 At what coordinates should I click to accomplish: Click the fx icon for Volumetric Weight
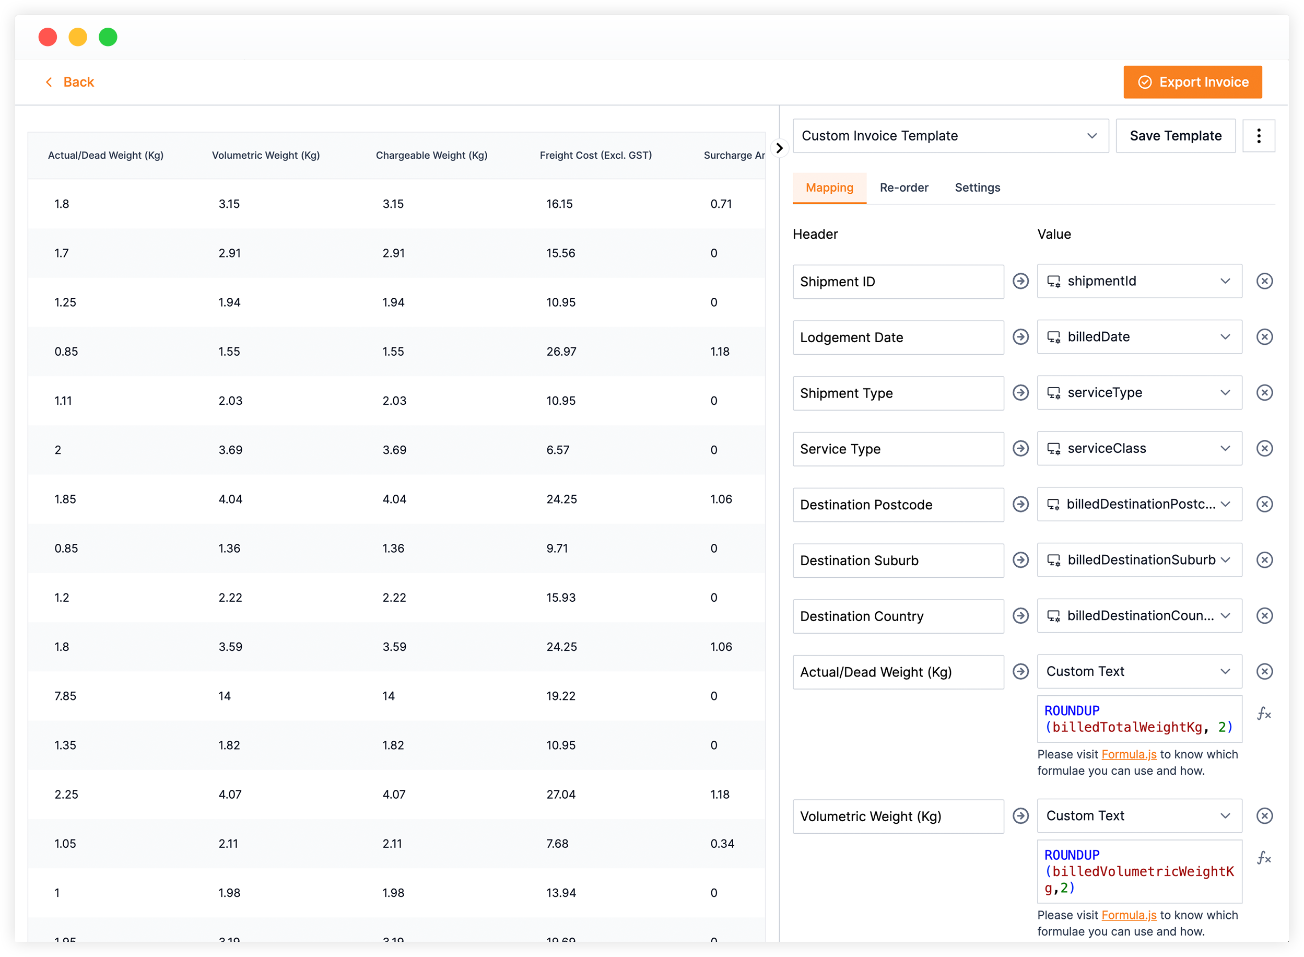click(1263, 858)
